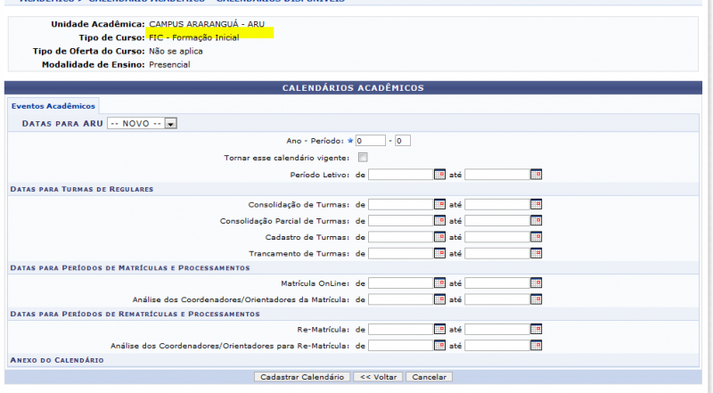Focus the Período number input field
This screenshot has width=713, height=393.
403,141
